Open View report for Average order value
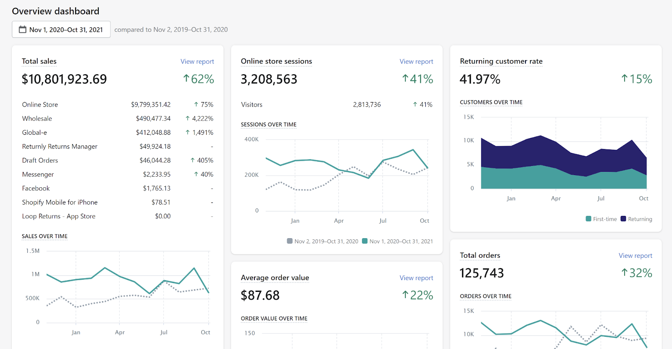 tap(416, 278)
